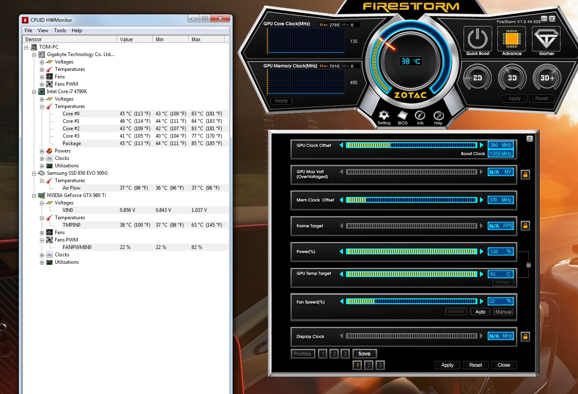Viewport: 578px width, 394px height.
Task: Collapse the NVIDIA GeForce GTX 980 Ti node
Action: point(34,196)
